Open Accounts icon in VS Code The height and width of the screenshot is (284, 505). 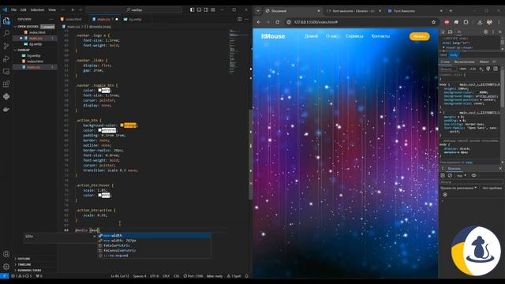pyautogui.click(x=6, y=254)
